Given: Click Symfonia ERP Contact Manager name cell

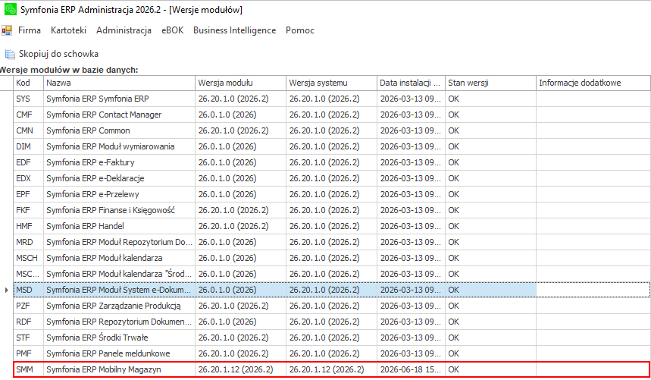Looking at the screenshot, I should pyautogui.click(x=119, y=115).
